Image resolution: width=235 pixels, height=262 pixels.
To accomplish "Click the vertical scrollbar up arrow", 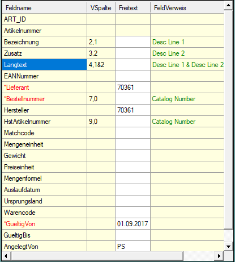I will pos(228,5).
